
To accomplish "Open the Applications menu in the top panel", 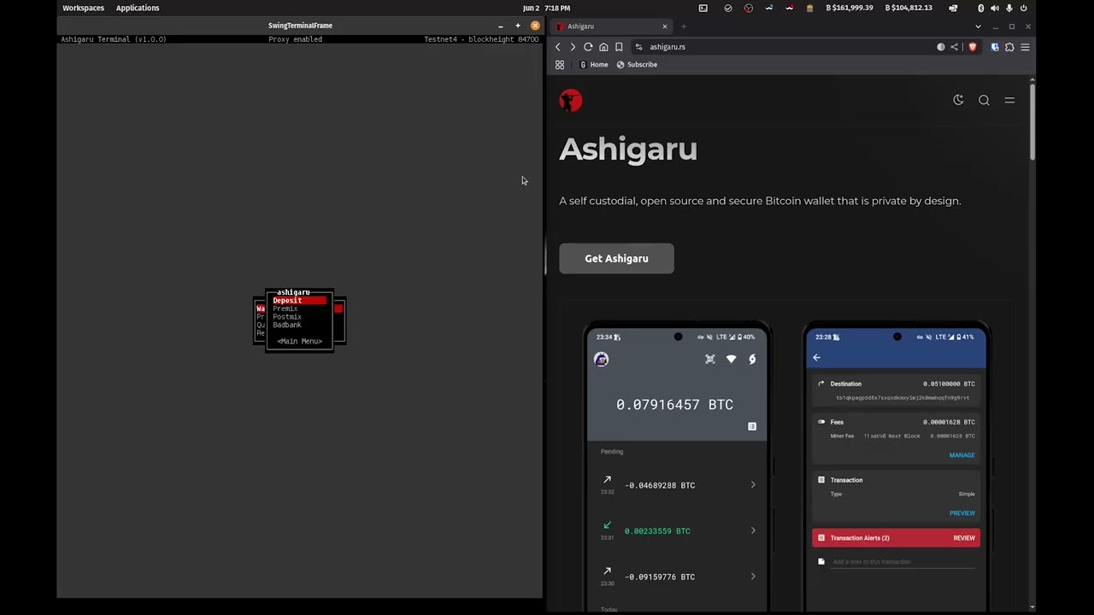I will point(138,8).
